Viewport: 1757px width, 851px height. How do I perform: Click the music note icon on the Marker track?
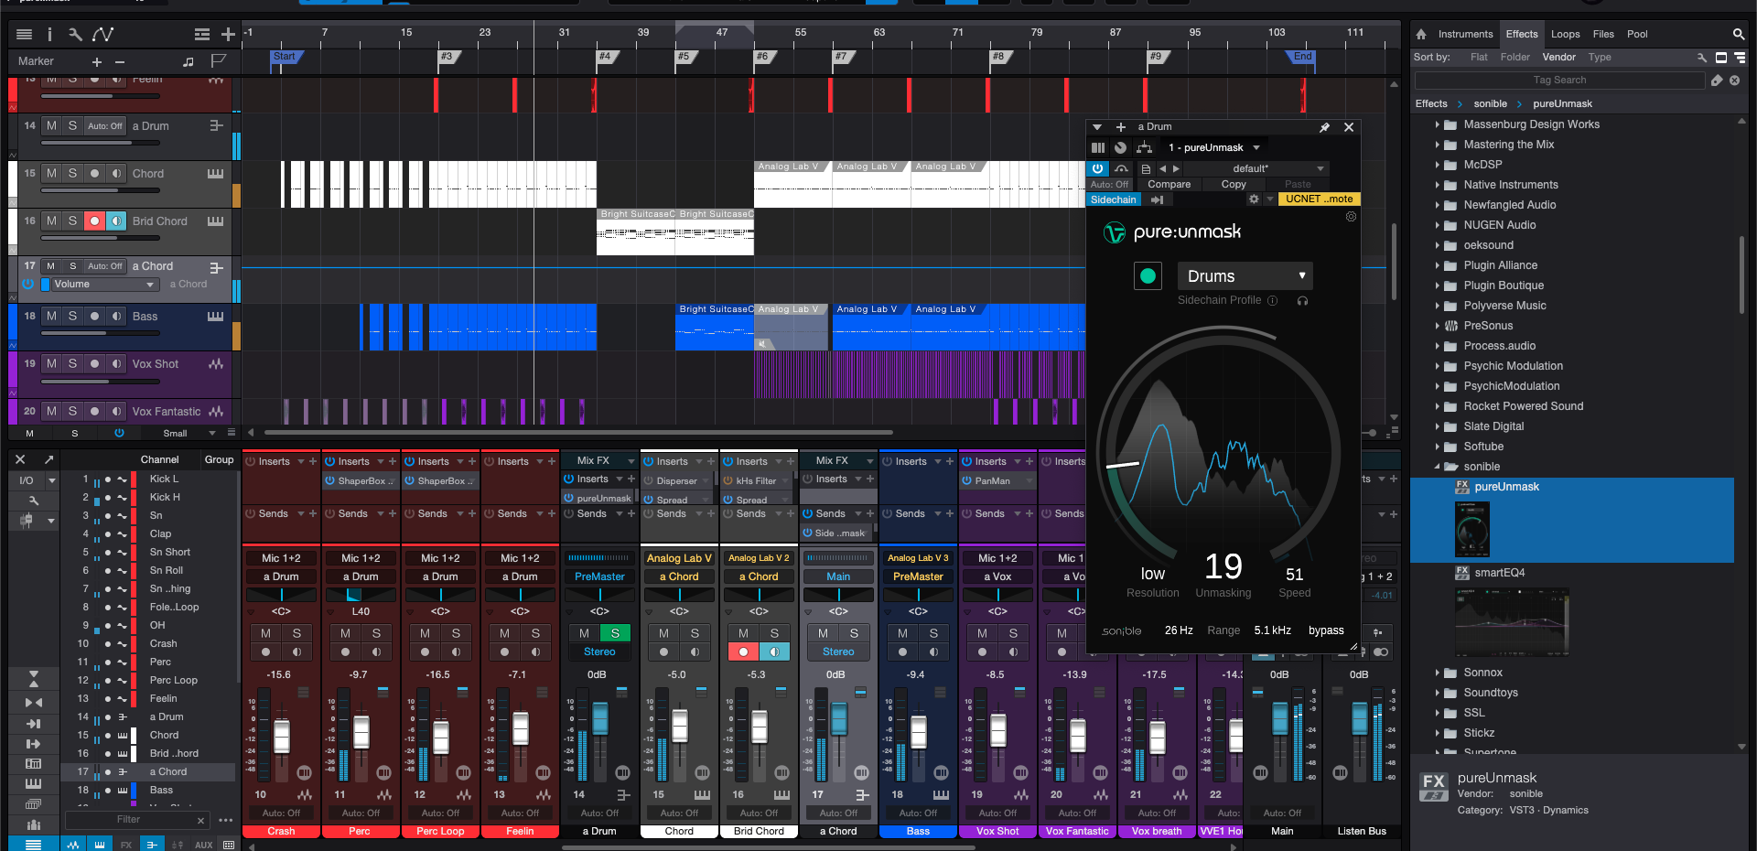189,61
